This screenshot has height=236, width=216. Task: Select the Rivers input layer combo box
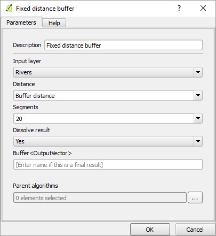coord(108,72)
